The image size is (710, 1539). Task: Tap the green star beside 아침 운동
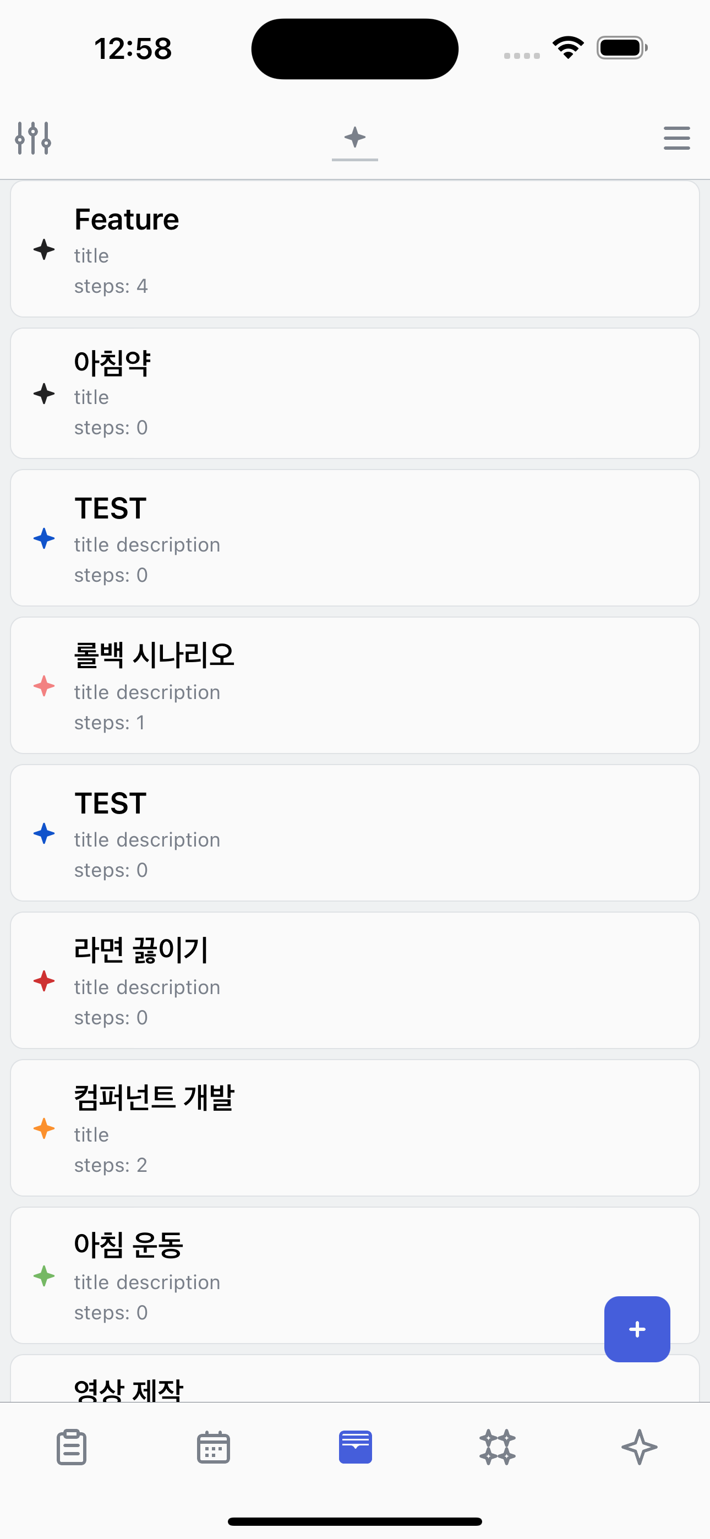[44, 1276]
